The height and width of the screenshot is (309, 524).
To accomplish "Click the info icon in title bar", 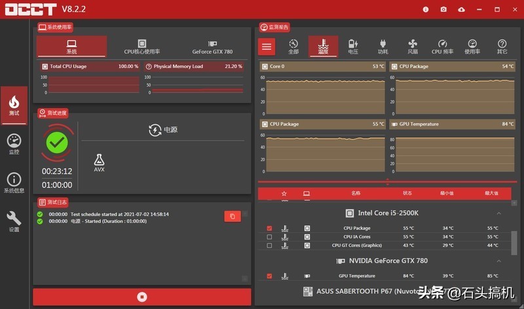I will pyautogui.click(x=426, y=9).
